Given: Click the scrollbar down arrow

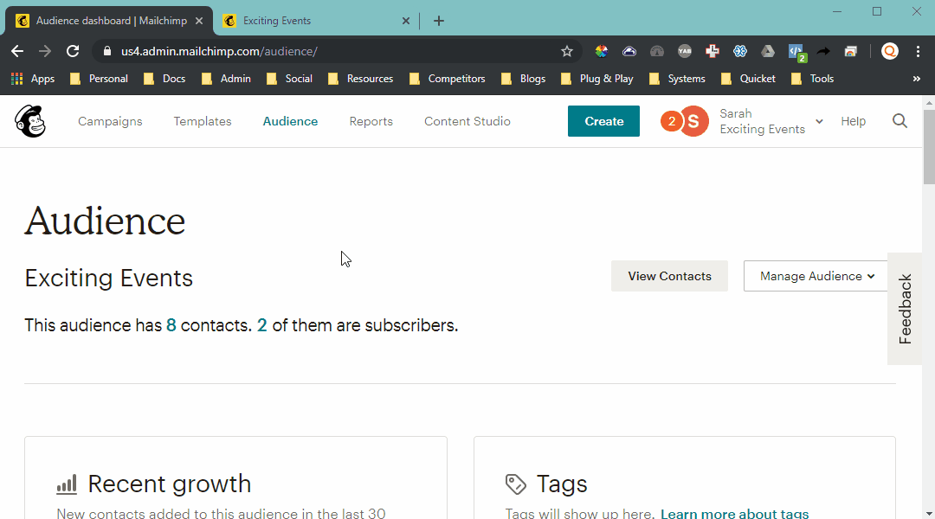Looking at the screenshot, I should 929,514.
